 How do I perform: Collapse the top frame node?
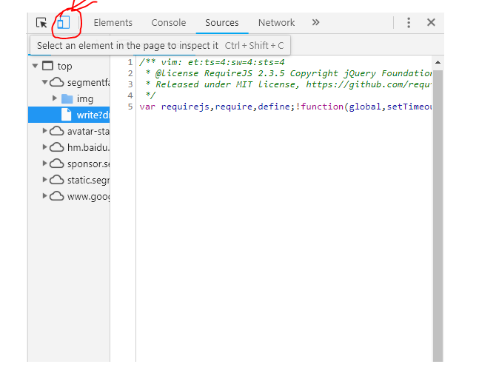pyautogui.click(x=35, y=66)
